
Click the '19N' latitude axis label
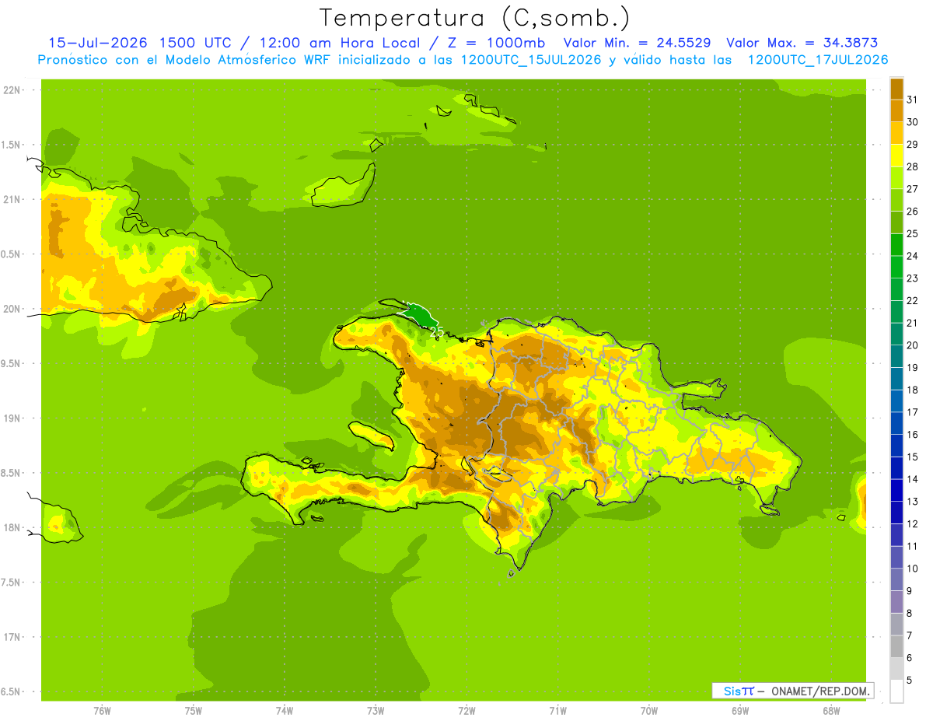pyautogui.click(x=12, y=418)
